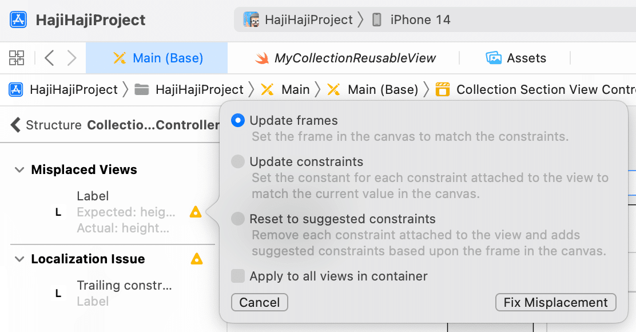Click the Xcode app icon beside HajiHajiProject title

[18, 19]
